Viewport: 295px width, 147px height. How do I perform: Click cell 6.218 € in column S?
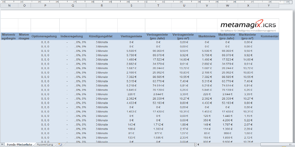click(x=131, y=86)
